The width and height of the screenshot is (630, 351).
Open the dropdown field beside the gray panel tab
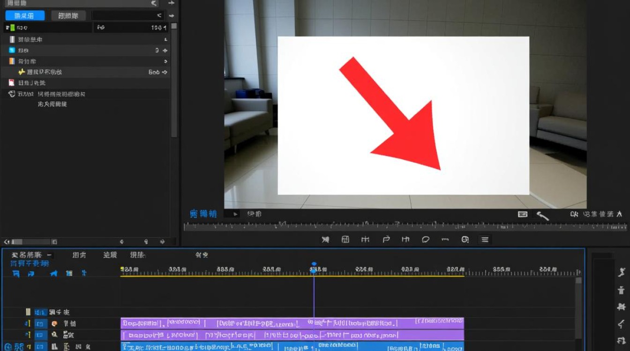pyautogui.click(x=127, y=15)
